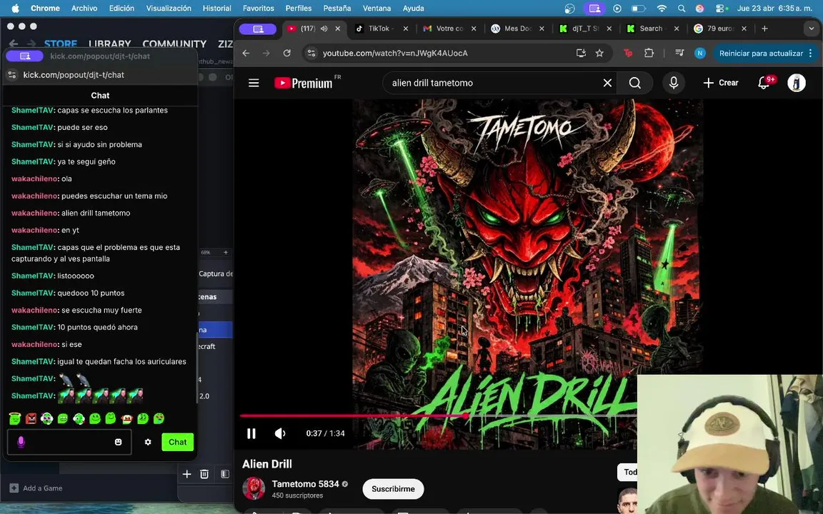Image resolution: width=823 pixels, height=514 pixels.
Task: Click Crear button on YouTube
Action: pyautogui.click(x=721, y=83)
